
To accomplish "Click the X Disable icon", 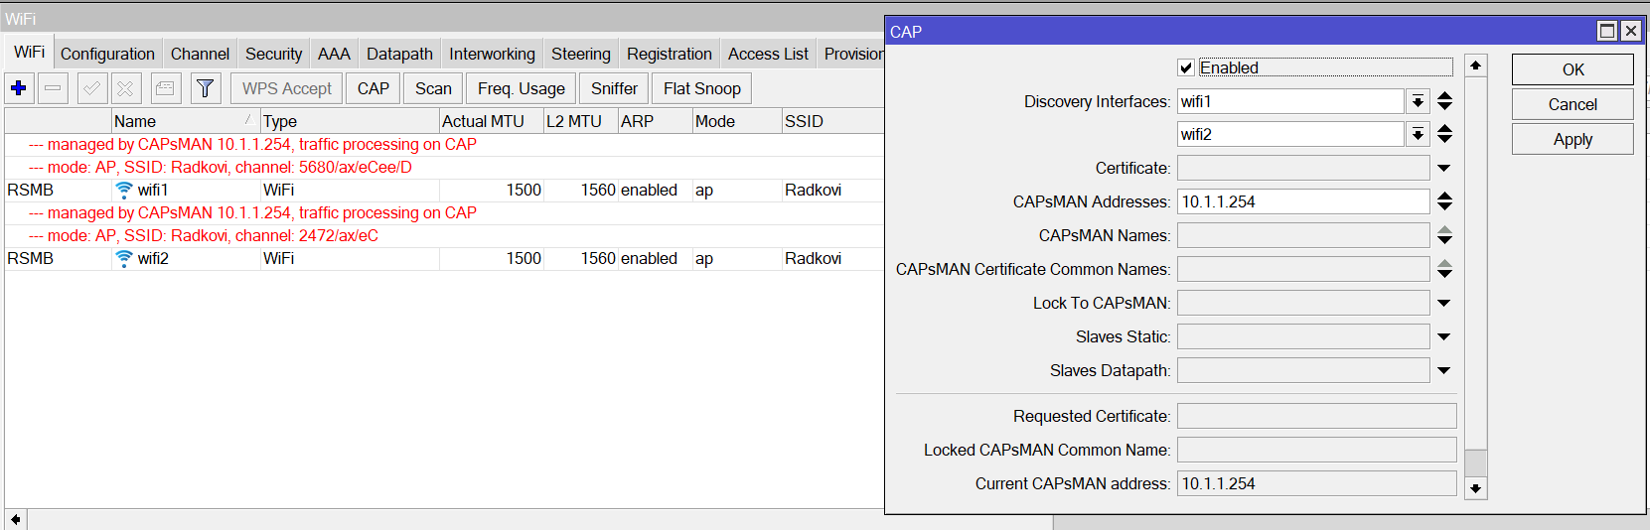I will click(x=125, y=88).
